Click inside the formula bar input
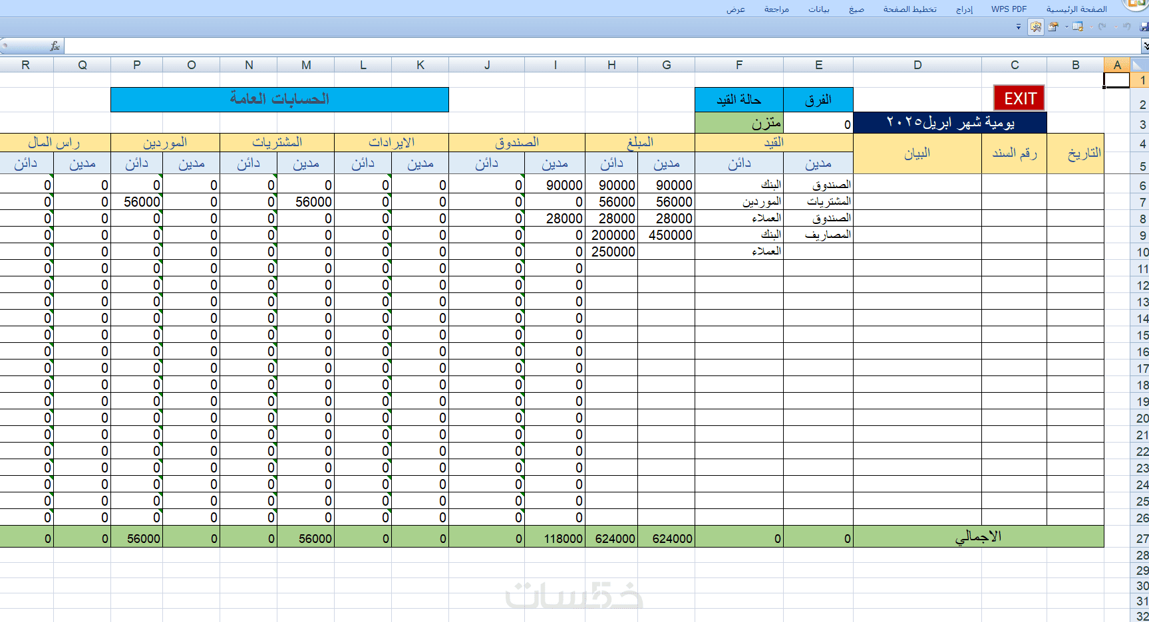This screenshot has height=622, width=1149. click(602, 46)
